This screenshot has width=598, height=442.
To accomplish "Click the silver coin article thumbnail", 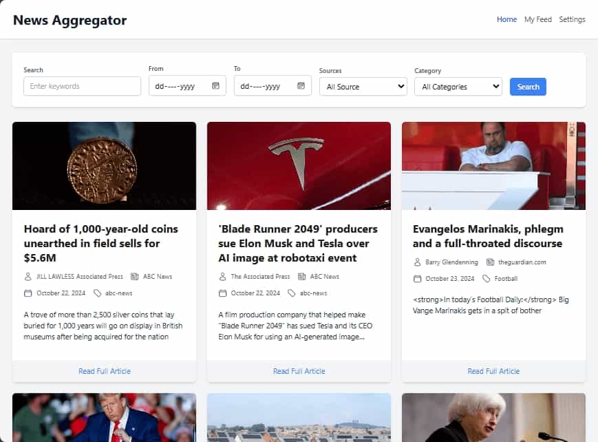I will point(105,166).
